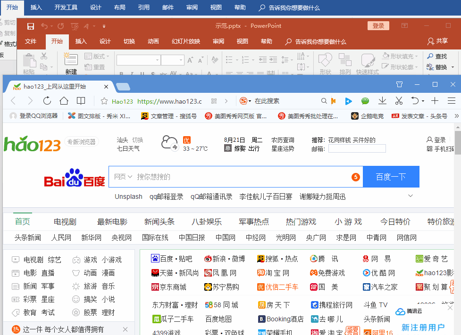Click the blue play video icon

[x=349, y=100]
